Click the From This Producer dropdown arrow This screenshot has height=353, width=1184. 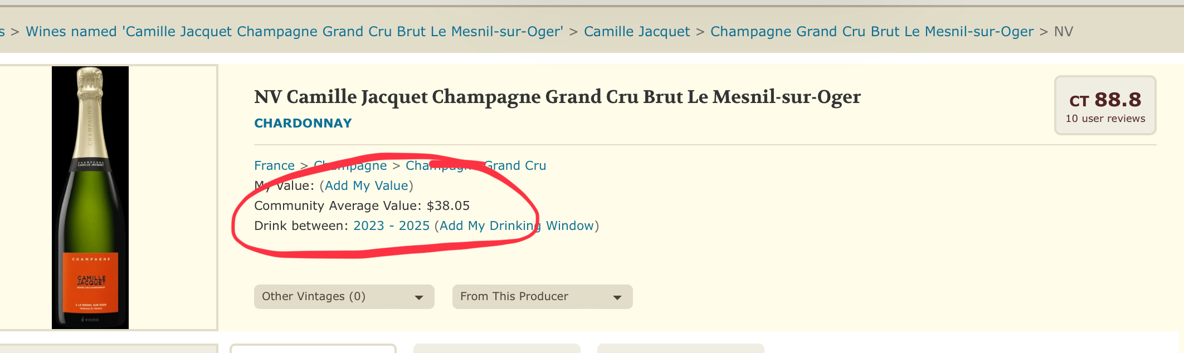(x=617, y=297)
